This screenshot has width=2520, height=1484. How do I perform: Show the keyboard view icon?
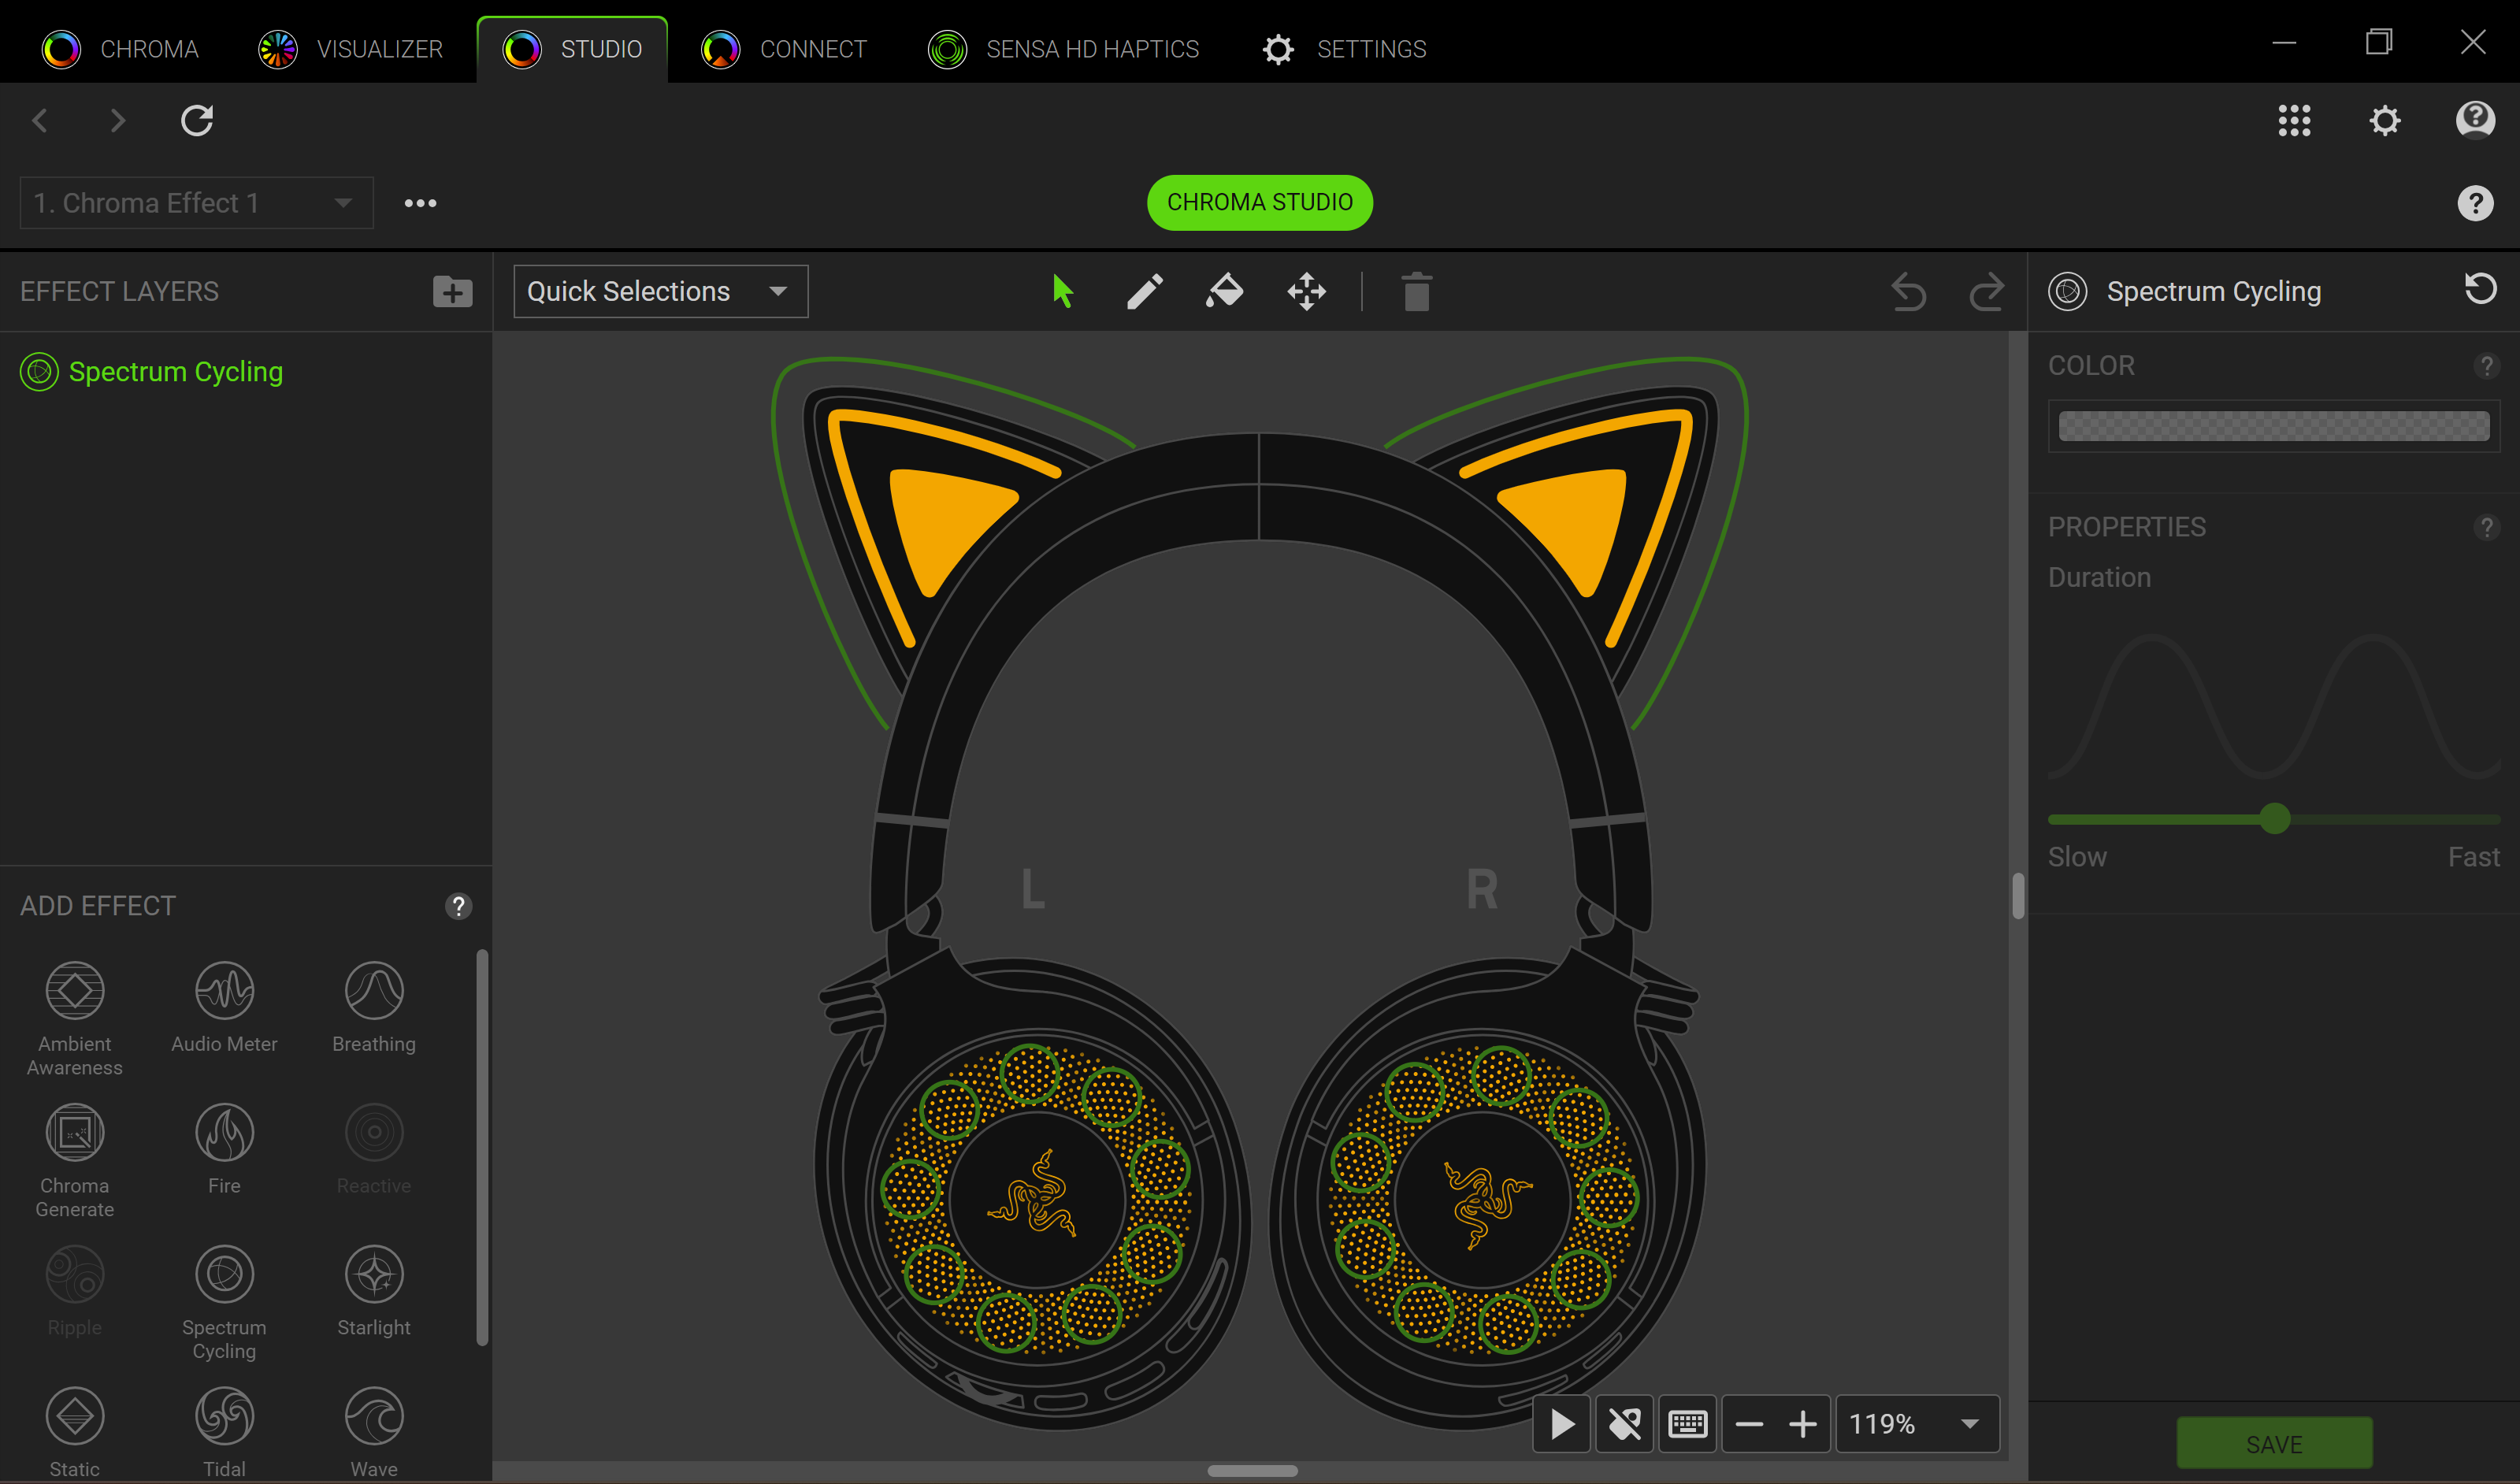pos(1687,1423)
